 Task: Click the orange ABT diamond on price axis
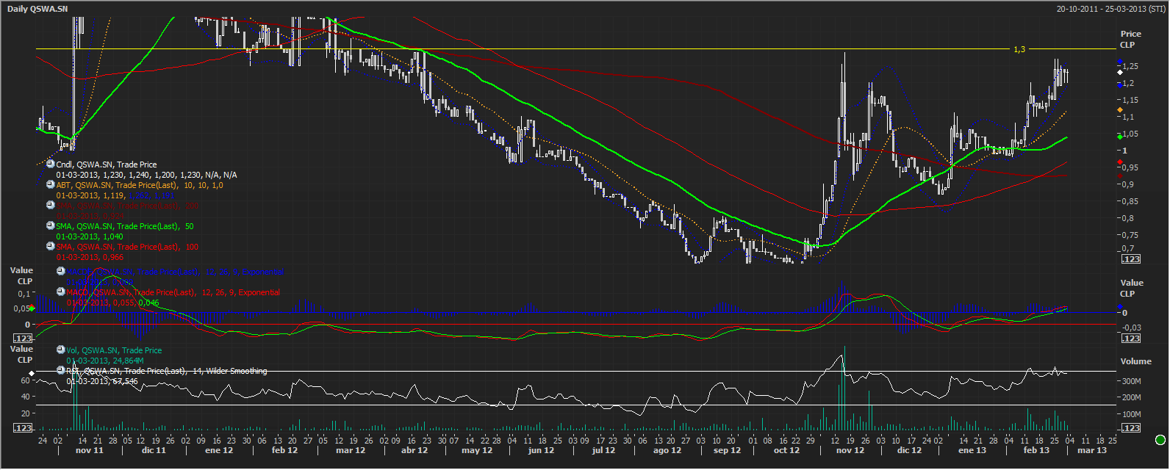[x=1120, y=110]
